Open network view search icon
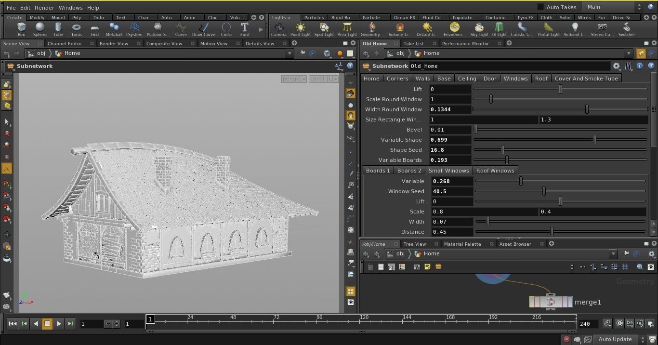658x345 pixels. [x=640, y=267]
